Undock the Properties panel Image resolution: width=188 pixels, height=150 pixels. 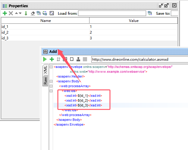[x=161, y=5]
